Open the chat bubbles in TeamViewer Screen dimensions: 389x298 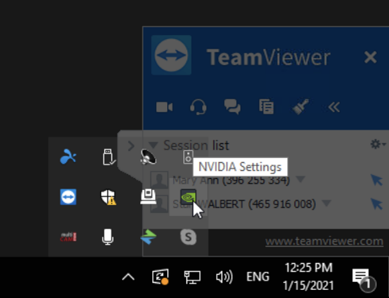(232, 106)
